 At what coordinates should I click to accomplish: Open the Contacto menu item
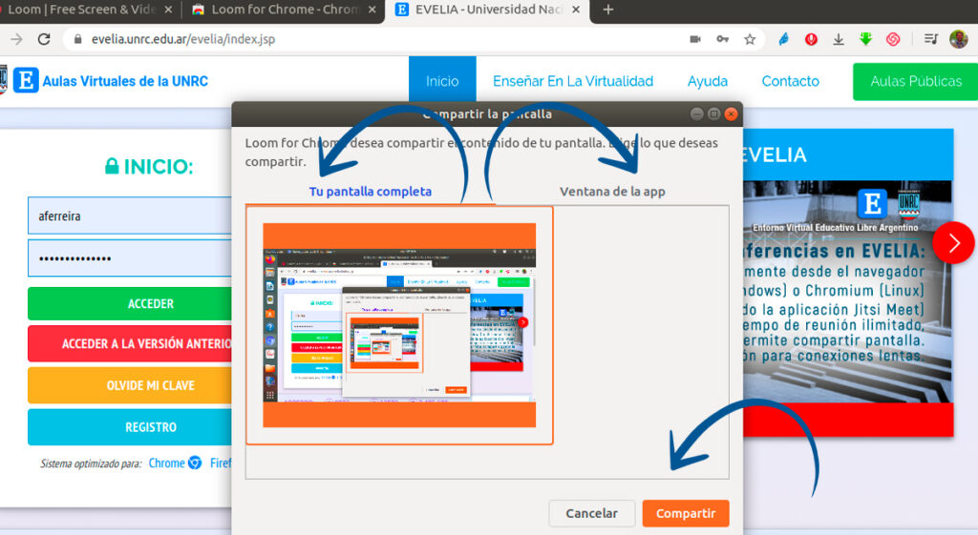[x=790, y=81]
